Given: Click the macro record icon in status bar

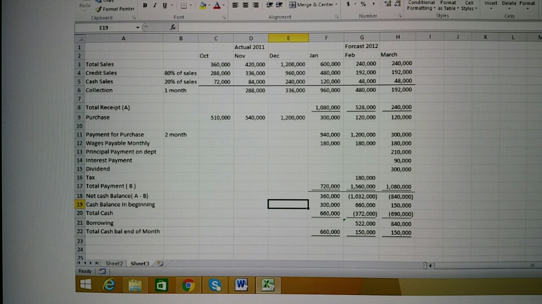Looking at the screenshot, I should coord(102,271).
